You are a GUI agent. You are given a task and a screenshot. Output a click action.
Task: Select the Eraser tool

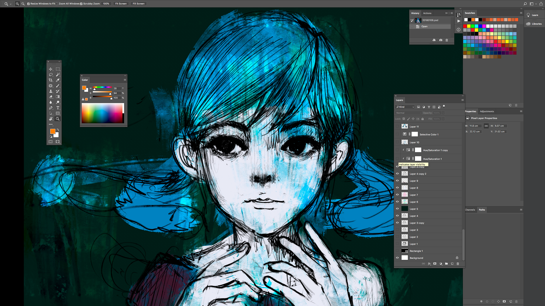pyautogui.click(x=51, y=97)
